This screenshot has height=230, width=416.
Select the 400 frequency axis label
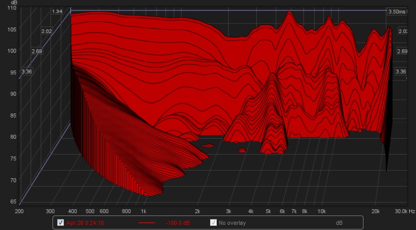point(72,211)
